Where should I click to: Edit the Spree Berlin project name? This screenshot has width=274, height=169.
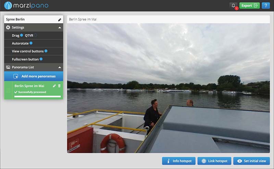coord(60,20)
